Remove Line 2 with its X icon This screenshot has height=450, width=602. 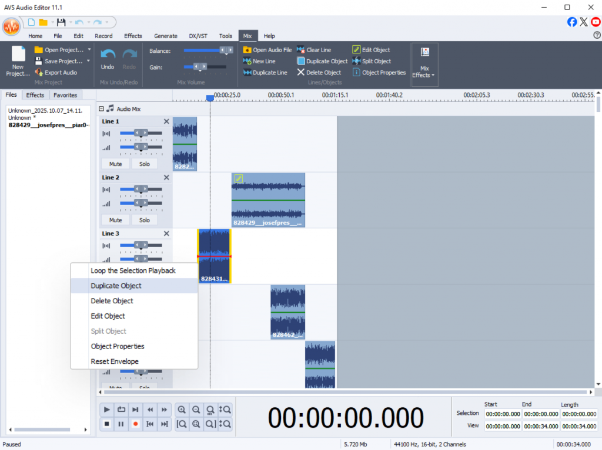[166, 177]
